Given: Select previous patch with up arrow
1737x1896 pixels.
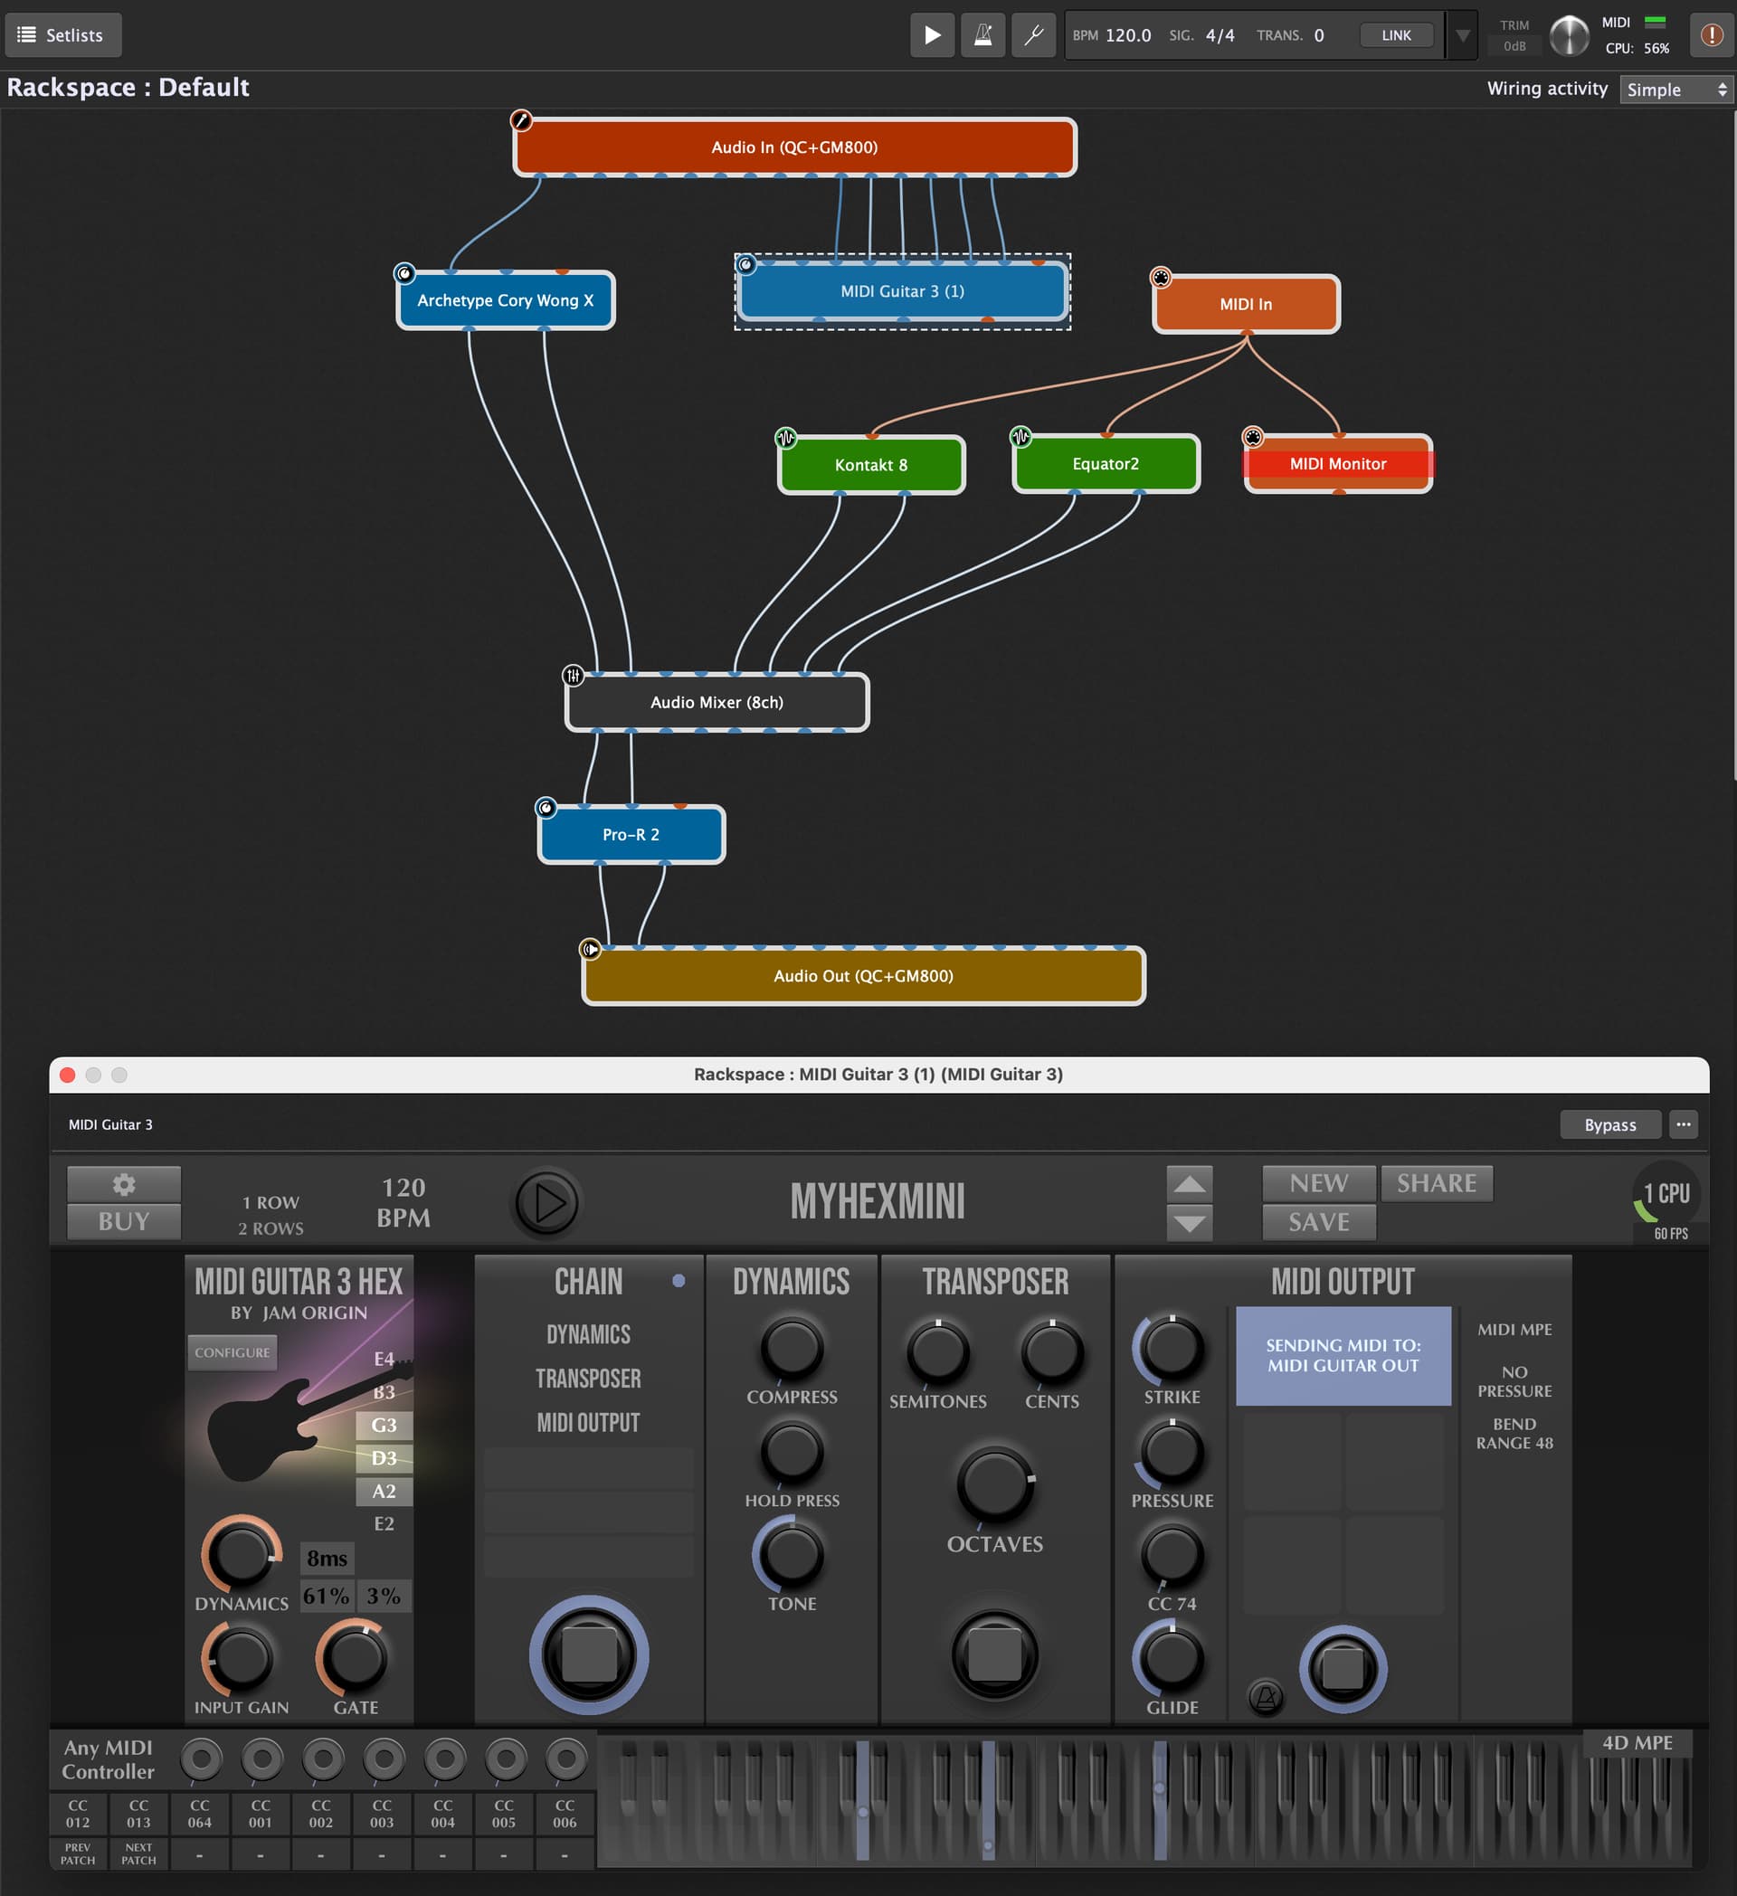Looking at the screenshot, I should 1190,1184.
